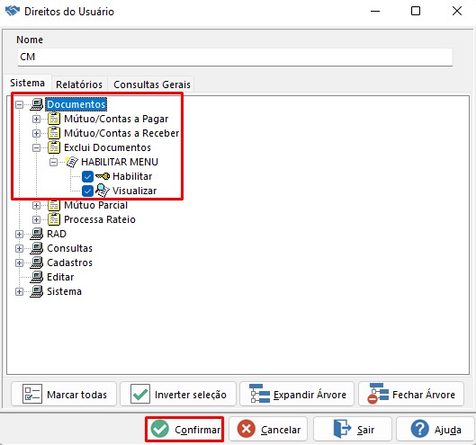Screen dimensions: 476x445
Task: Collapse the Documentos tree node
Action: coord(19,105)
